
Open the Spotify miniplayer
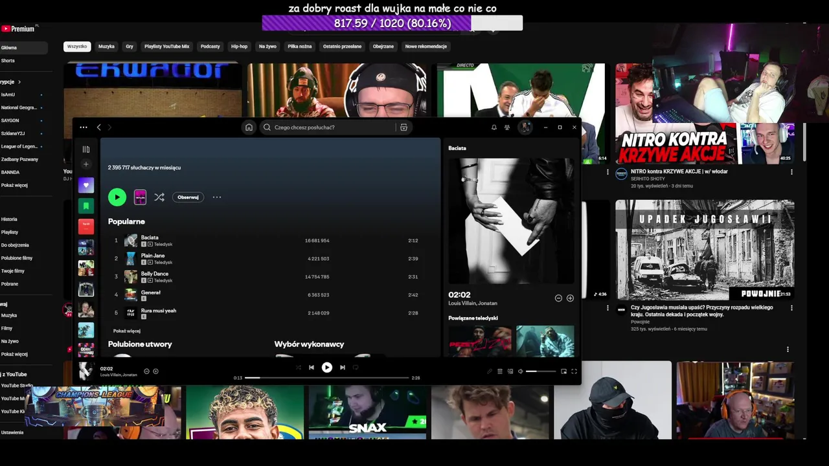click(x=563, y=372)
